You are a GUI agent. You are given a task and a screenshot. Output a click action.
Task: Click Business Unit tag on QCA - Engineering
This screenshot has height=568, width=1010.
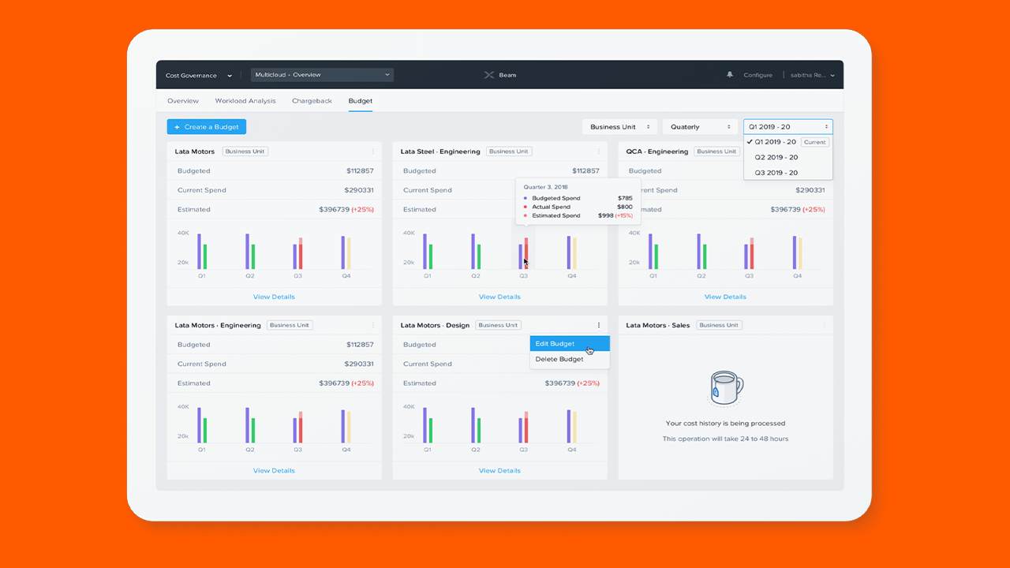716,151
